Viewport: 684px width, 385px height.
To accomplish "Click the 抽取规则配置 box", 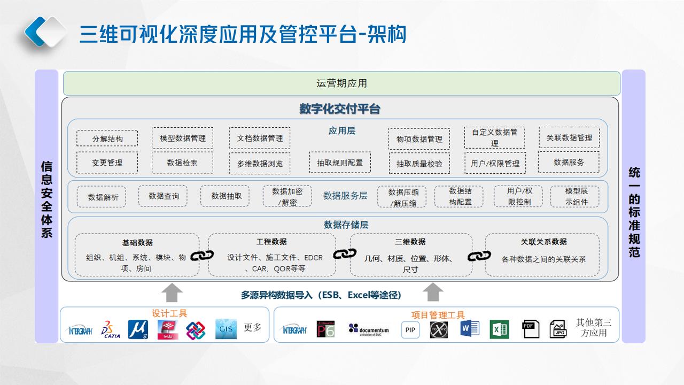I will tap(340, 162).
